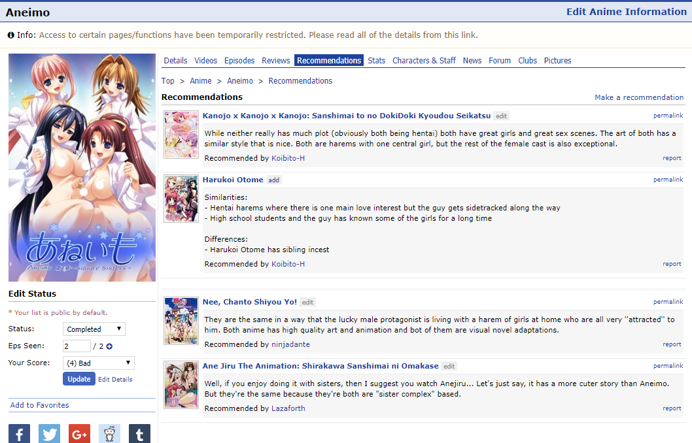Report the Kanojo x Kanojo x Kanojo recommendation

coord(672,158)
